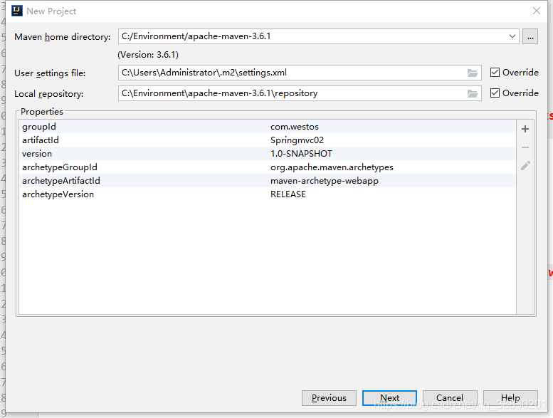
Task: Click the Springmvc02 value cell
Action: click(x=297, y=140)
